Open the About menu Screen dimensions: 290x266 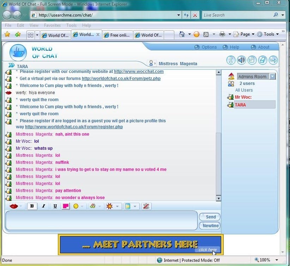coord(260,47)
